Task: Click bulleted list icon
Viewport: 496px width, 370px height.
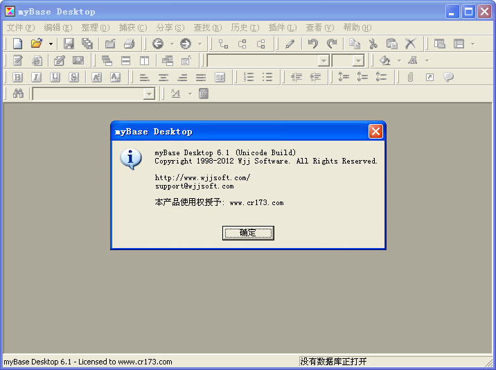Action: [267, 77]
